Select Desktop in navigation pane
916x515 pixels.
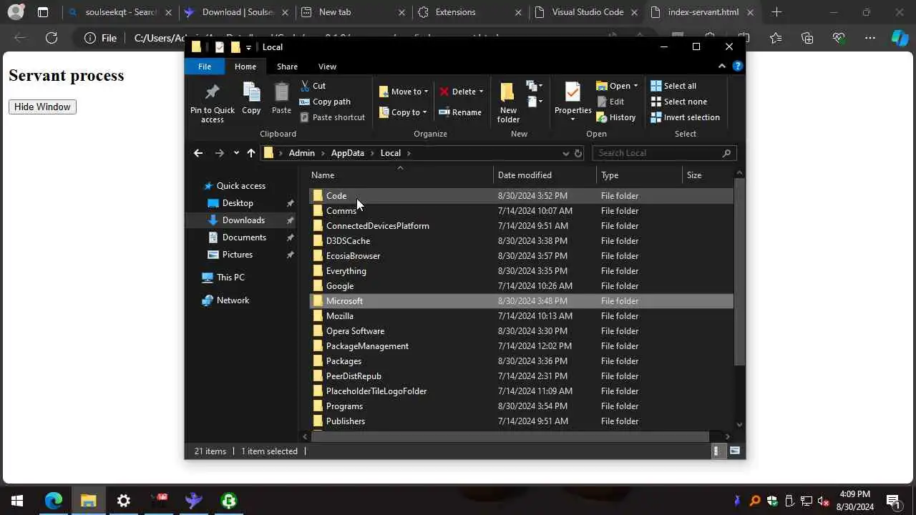pos(238,203)
